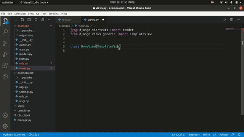Open the Explorer view in activity bar
This screenshot has height=137, width=244.
[5, 21]
